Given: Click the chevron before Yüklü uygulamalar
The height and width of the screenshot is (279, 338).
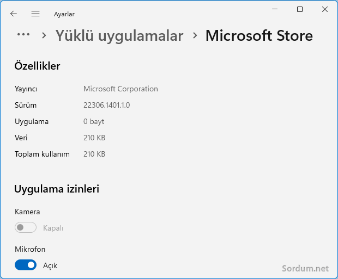Looking at the screenshot, I should [44, 35].
